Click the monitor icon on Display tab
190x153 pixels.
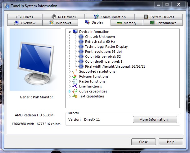pos(87,22)
